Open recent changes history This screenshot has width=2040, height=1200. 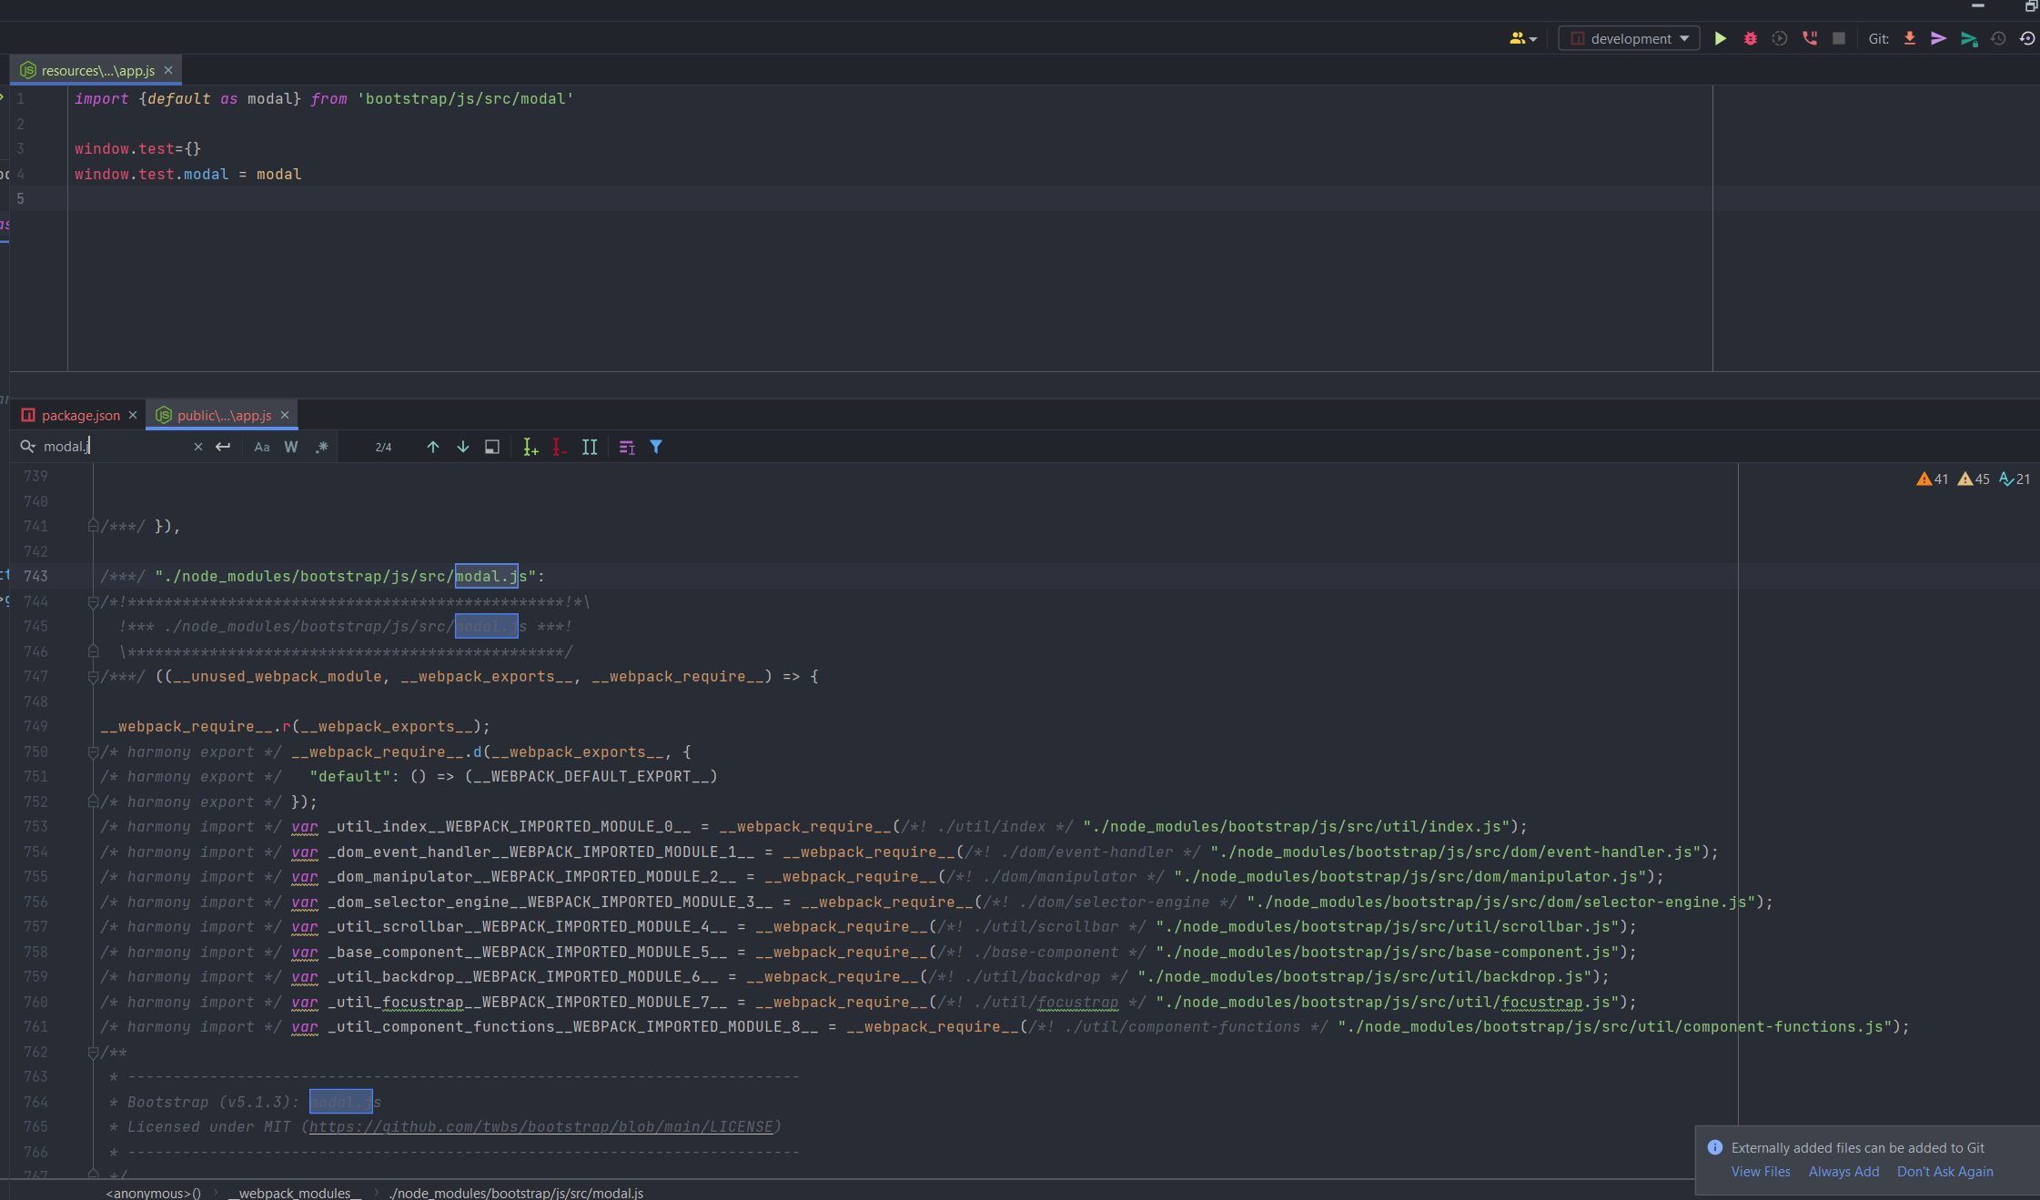pos(1998,38)
